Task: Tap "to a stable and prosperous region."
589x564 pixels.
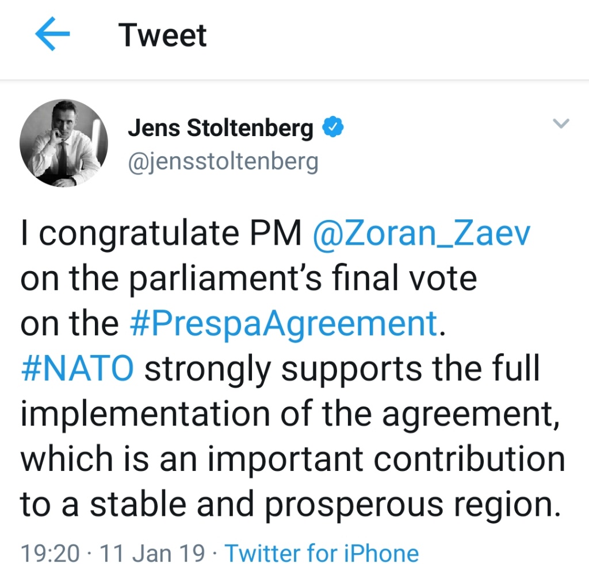Action: click(x=290, y=503)
